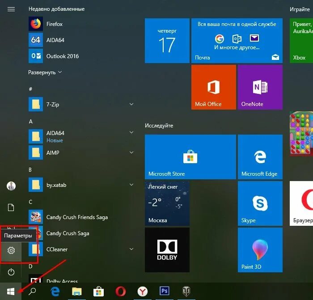The image size is (313, 300).
Task: Open AIDA64 in recently added list
Action: click(x=81, y=40)
